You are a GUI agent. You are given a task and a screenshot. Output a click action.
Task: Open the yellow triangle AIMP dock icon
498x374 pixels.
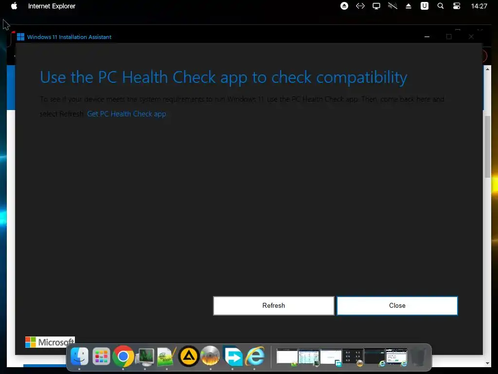[x=189, y=356]
